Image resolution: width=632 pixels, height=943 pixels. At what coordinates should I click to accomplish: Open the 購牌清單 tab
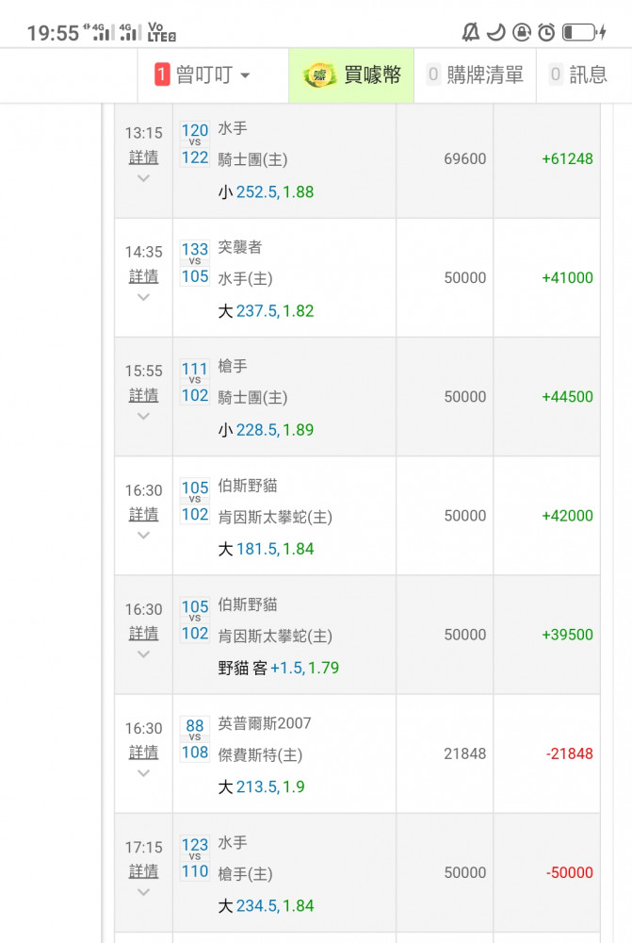coord(475,75)
